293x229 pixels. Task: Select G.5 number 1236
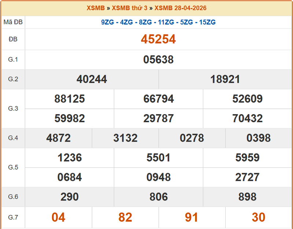(x=70, y=158)
